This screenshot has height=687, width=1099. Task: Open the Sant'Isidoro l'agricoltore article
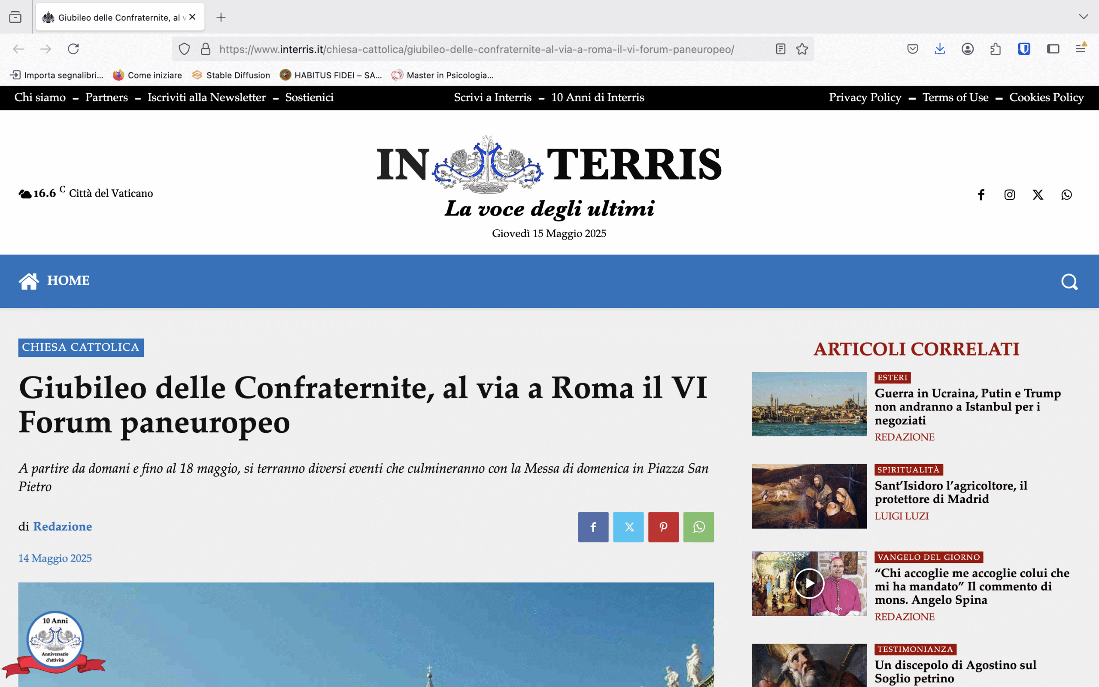[x=952, y=492]
